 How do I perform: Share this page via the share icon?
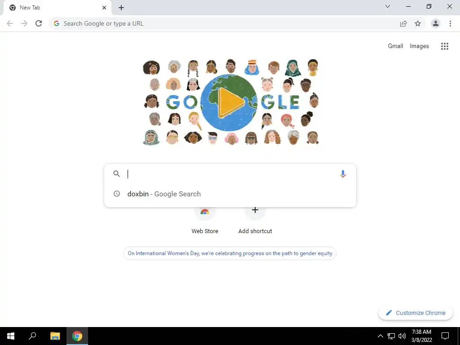(x=403, y=23)
